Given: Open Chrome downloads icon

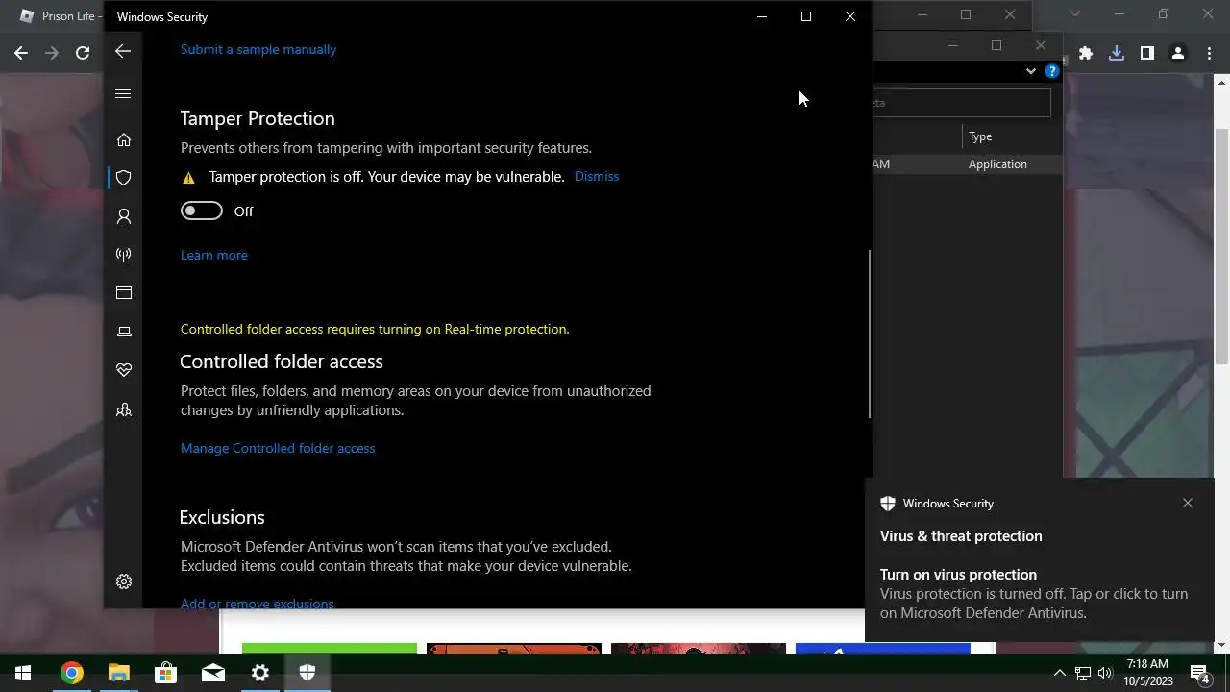Looking at the screenshot, I should 1117,54.
